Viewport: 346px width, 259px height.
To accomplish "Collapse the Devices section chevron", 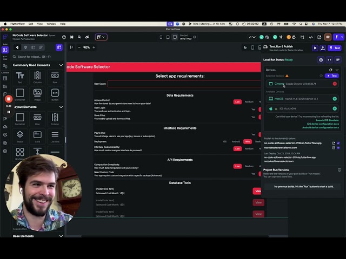I will click(x=337, y=70).
